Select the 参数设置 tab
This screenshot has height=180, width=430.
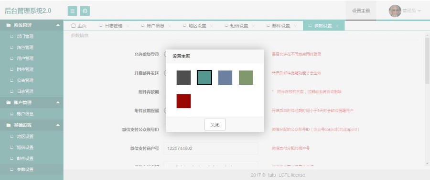(323, 26)
